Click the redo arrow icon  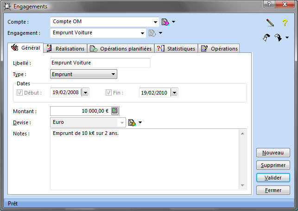279,38
